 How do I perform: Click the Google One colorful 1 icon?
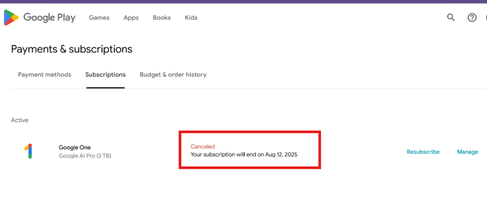[x=28, y=151]
